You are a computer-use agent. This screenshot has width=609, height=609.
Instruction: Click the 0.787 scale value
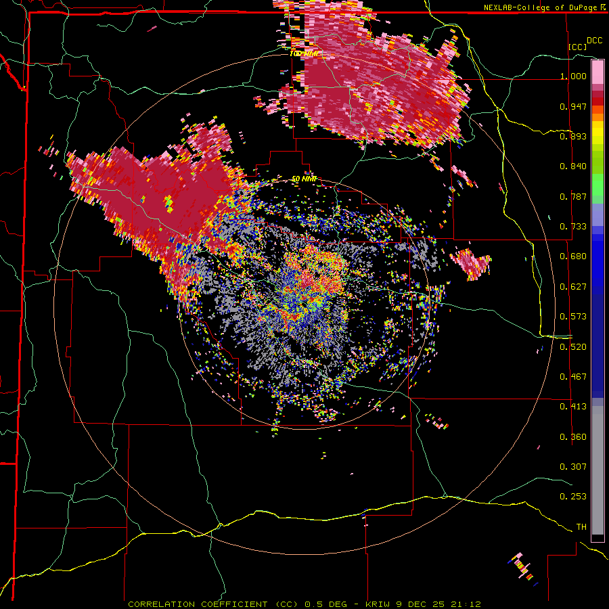[x=573, y=196]
